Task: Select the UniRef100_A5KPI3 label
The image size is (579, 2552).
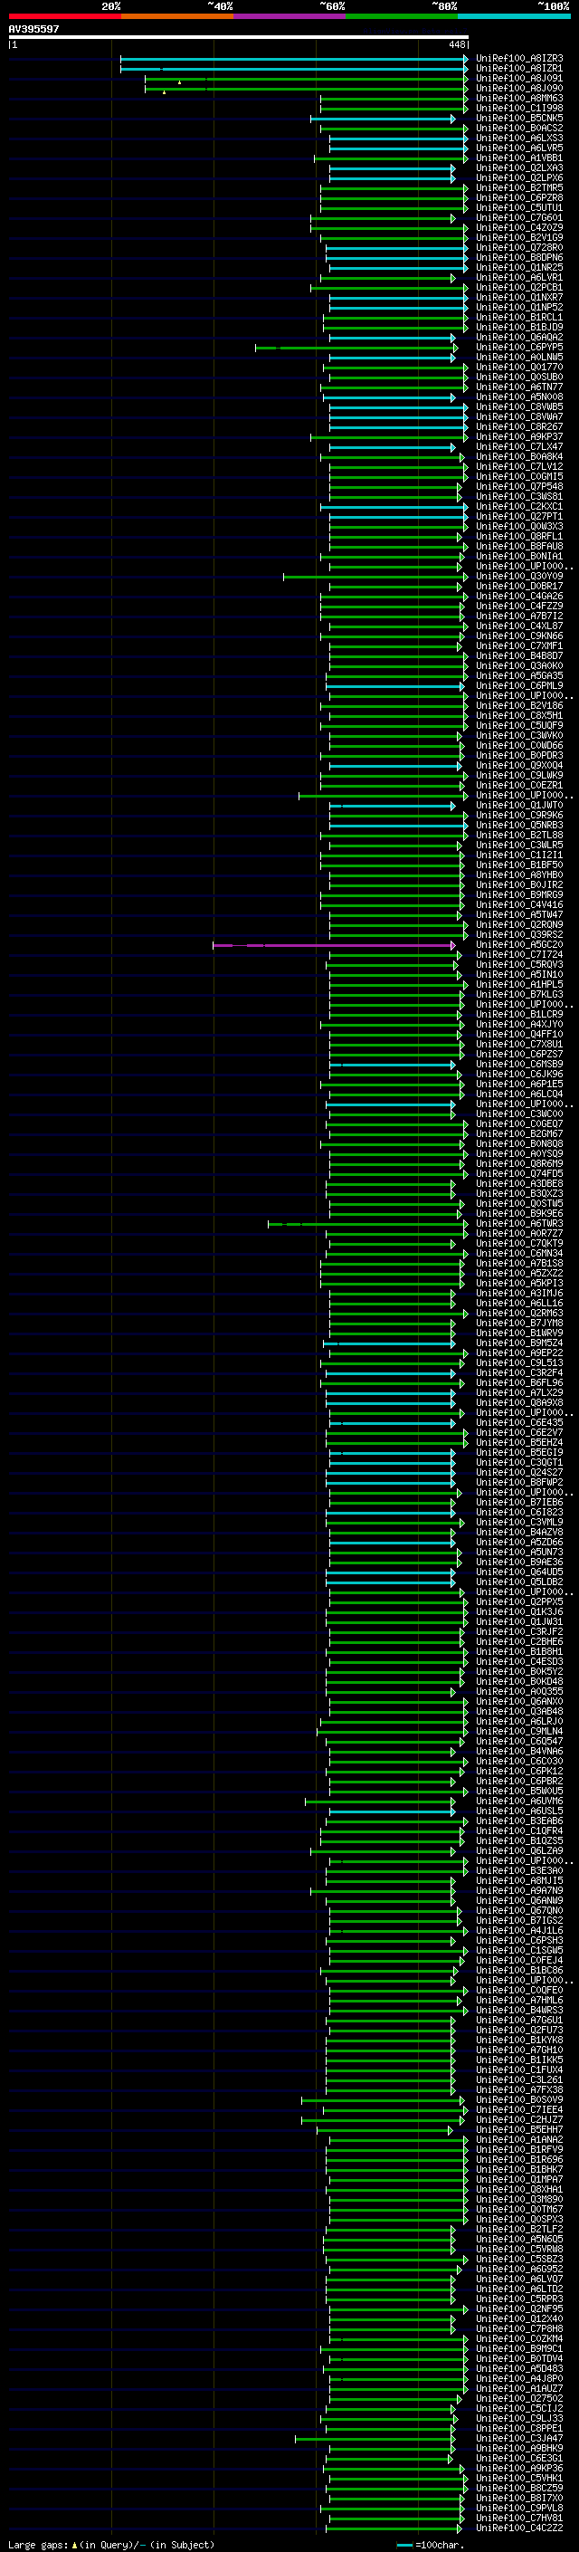Action: pos(519,1284)
